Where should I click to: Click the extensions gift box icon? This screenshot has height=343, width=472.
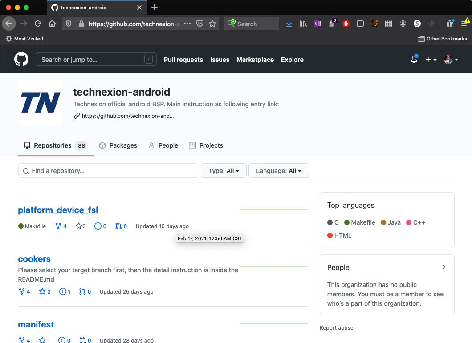click(x=450, y=23)
